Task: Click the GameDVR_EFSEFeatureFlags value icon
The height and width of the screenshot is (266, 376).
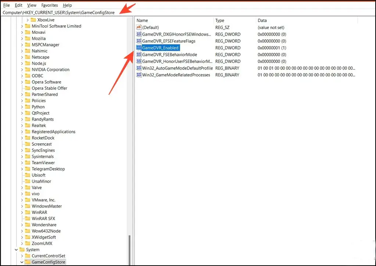Action: 139,41
